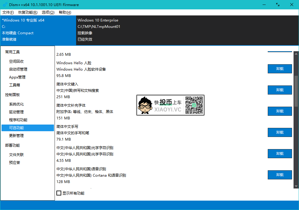The height and width of the screenshot is (210, 299).
Task: Select the 简体中文手写 title text
Action: [67, 127]
